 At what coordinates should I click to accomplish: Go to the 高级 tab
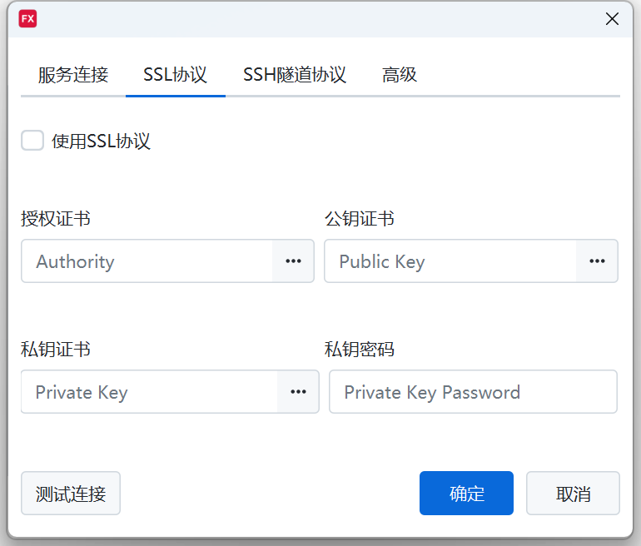[400, 75]
